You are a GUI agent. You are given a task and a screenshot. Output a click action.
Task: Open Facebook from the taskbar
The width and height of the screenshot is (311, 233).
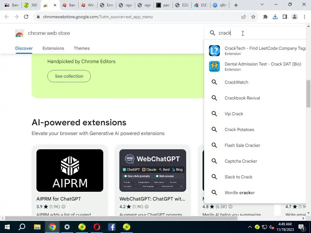click(x=112, y=227)
